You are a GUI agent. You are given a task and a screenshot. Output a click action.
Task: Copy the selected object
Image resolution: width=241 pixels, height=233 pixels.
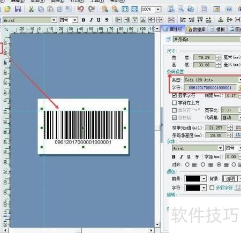pos(41,9)
